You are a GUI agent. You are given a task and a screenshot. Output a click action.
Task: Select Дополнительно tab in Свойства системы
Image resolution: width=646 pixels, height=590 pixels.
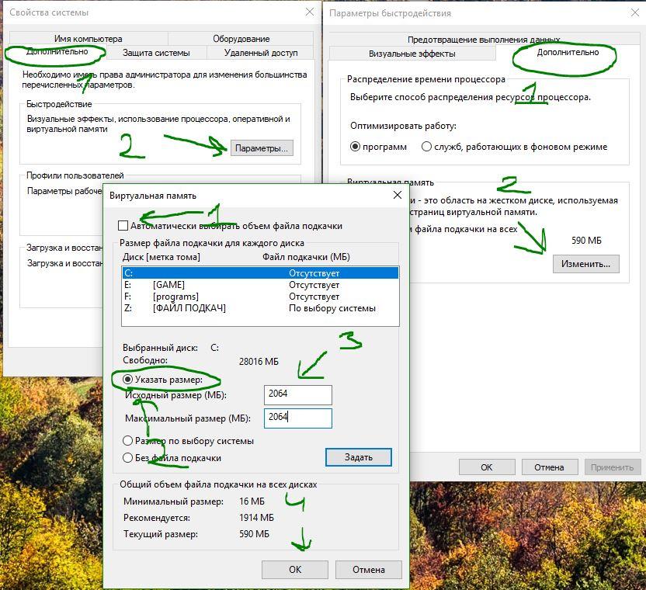pyautogui.click(x=57, y=51)
